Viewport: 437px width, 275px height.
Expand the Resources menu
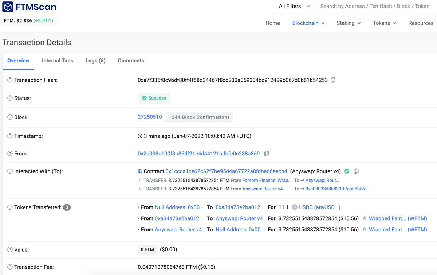422,23
